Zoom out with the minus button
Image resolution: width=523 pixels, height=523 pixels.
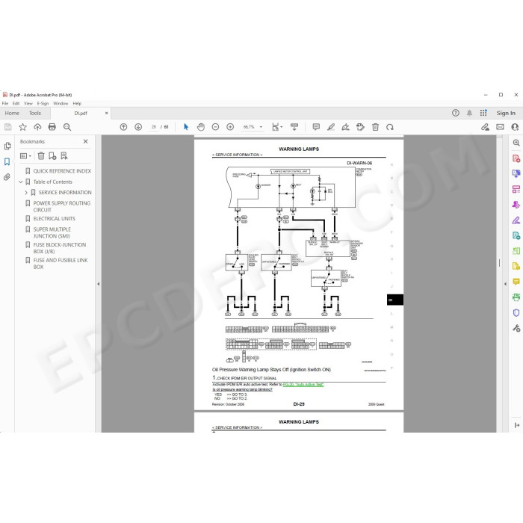[x=215, y=127]
